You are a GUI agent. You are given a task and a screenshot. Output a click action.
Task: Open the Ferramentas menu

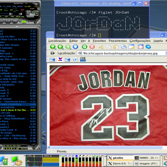click(118, 41)
